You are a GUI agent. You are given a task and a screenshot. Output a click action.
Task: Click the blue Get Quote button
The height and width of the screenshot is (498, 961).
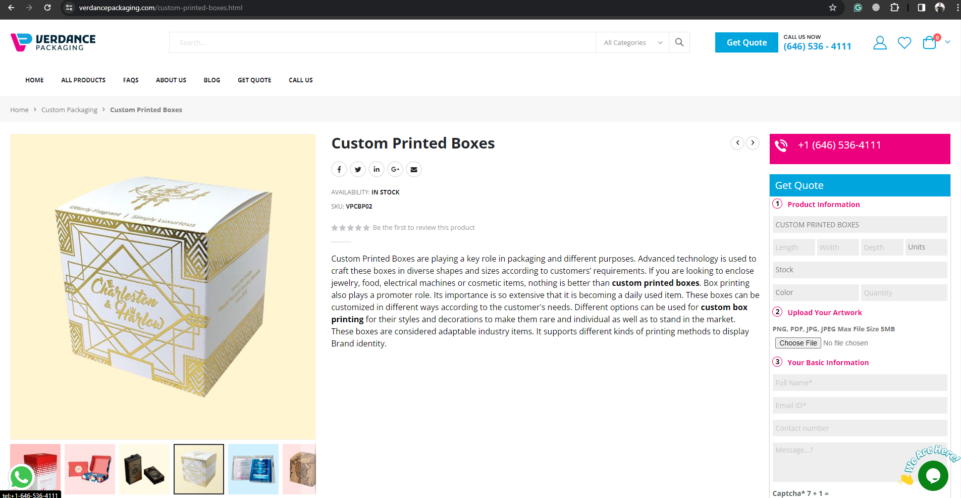746,42
